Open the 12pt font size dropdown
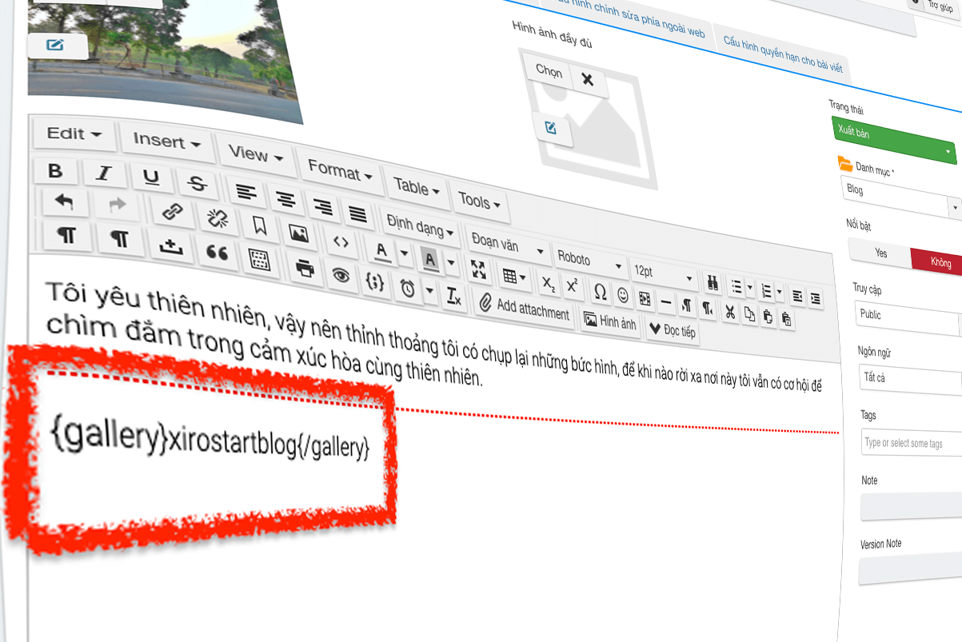 pyautogui.click(x=663, y=273)
